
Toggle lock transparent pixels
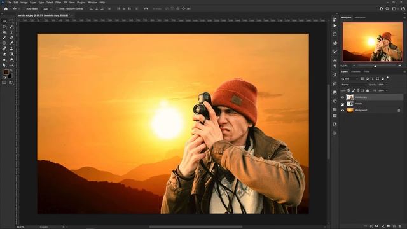[349, 90]
